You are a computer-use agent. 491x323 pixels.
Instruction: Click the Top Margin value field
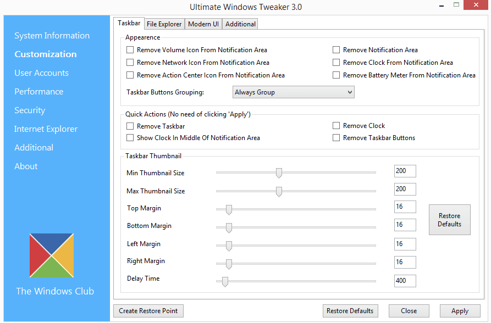pyautogui.click(x=405, y=207)
